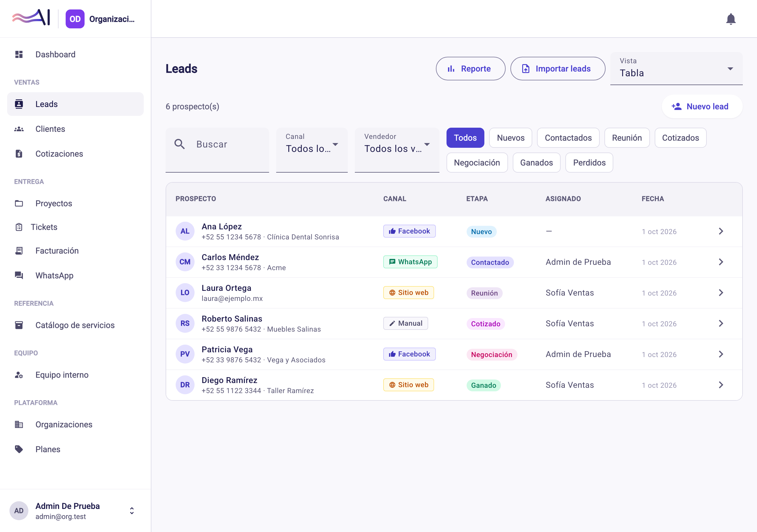757x532 pixels.
Task: Click the Reporte button
Action: pos(470,69)
